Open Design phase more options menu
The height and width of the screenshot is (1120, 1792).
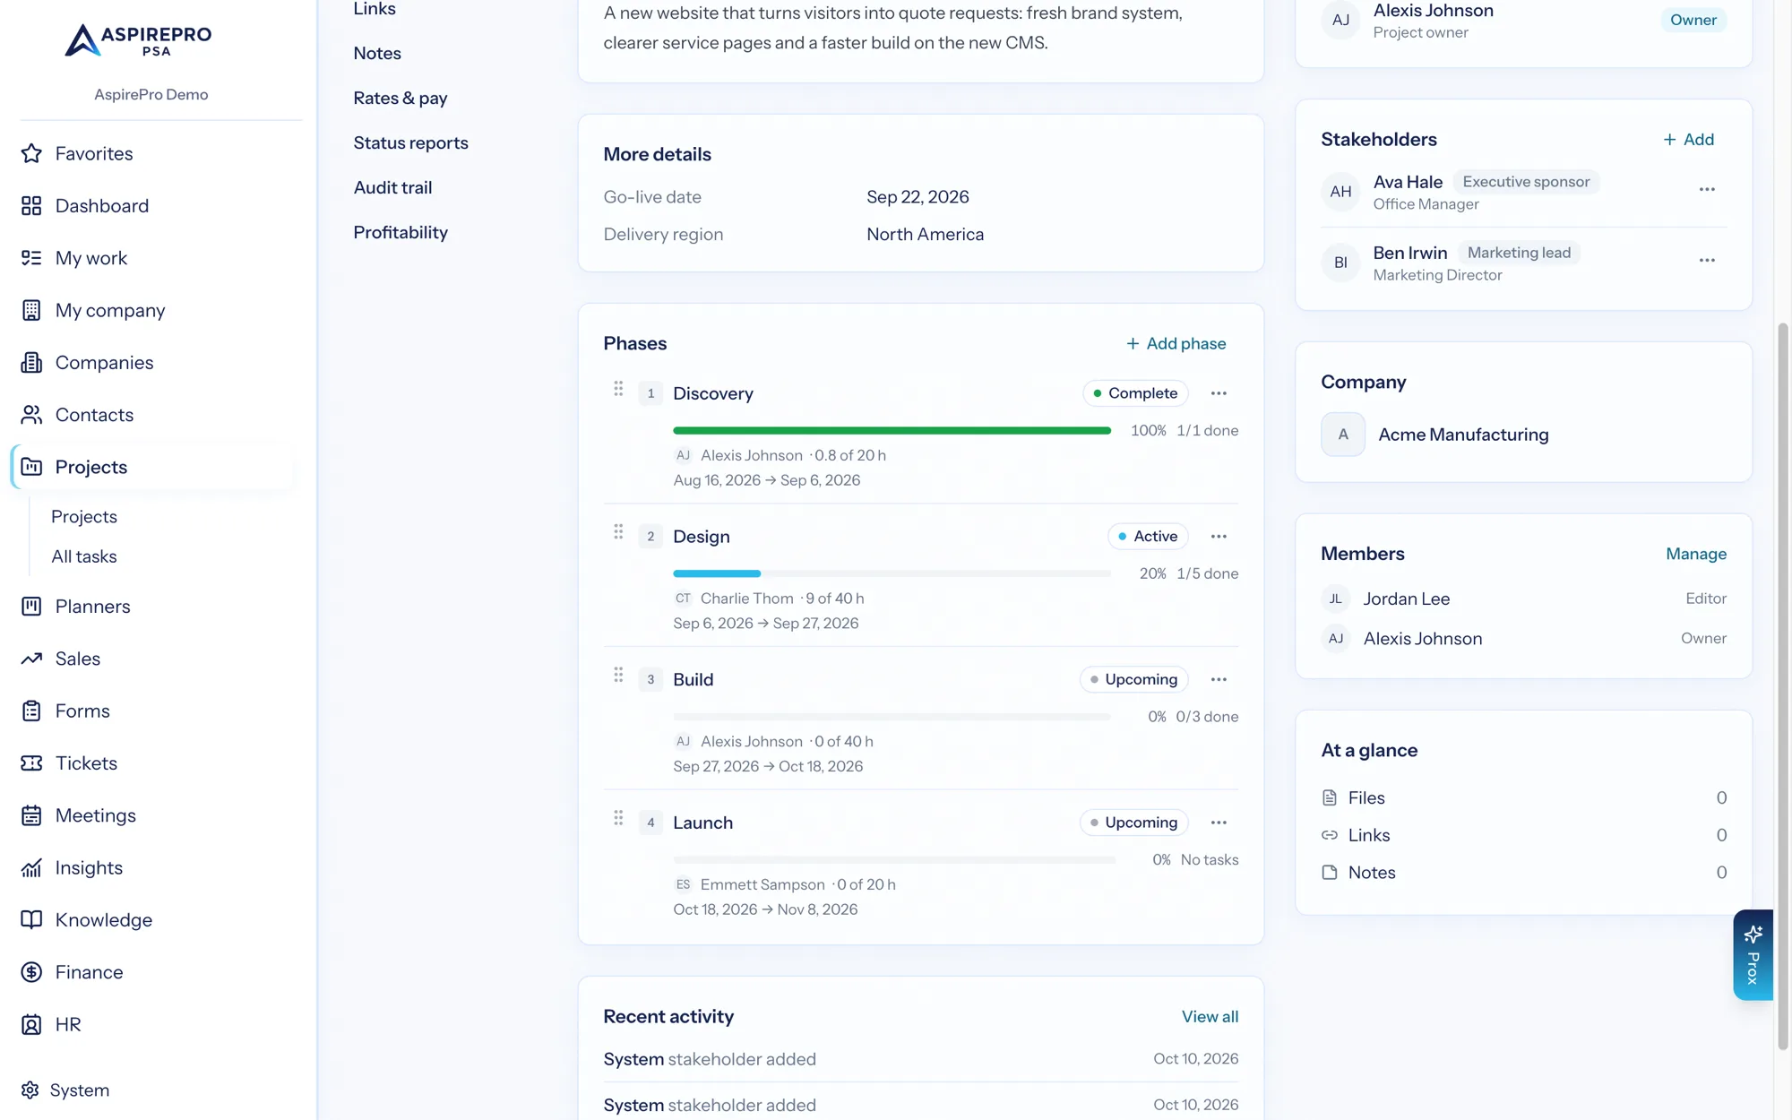(1219, 536)
